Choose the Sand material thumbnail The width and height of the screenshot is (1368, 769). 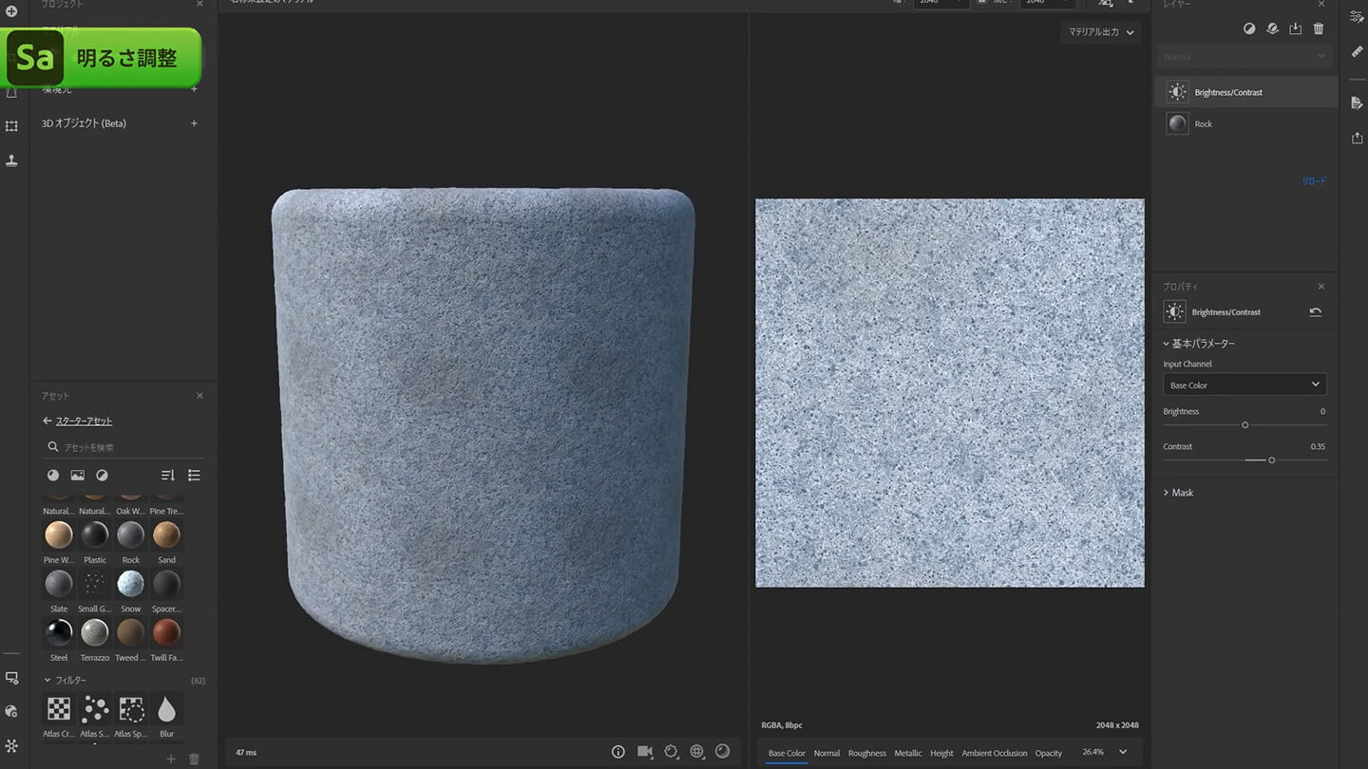[166, 535]
